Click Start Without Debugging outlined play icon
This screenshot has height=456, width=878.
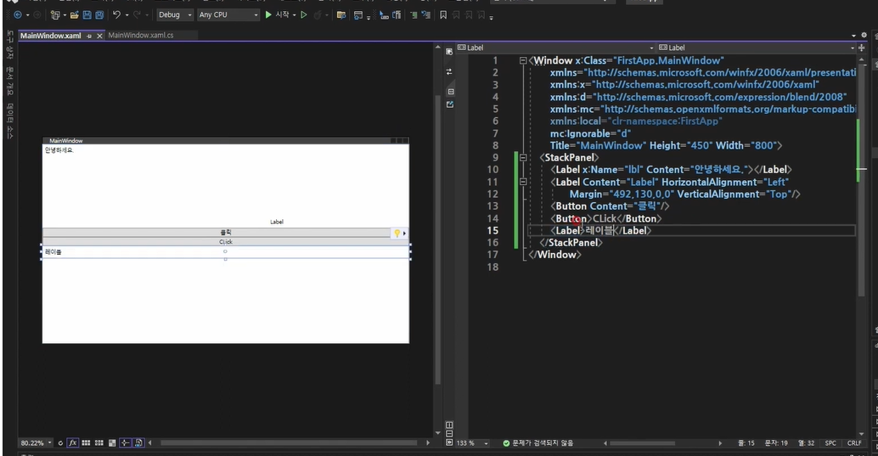tap(304, 15)
